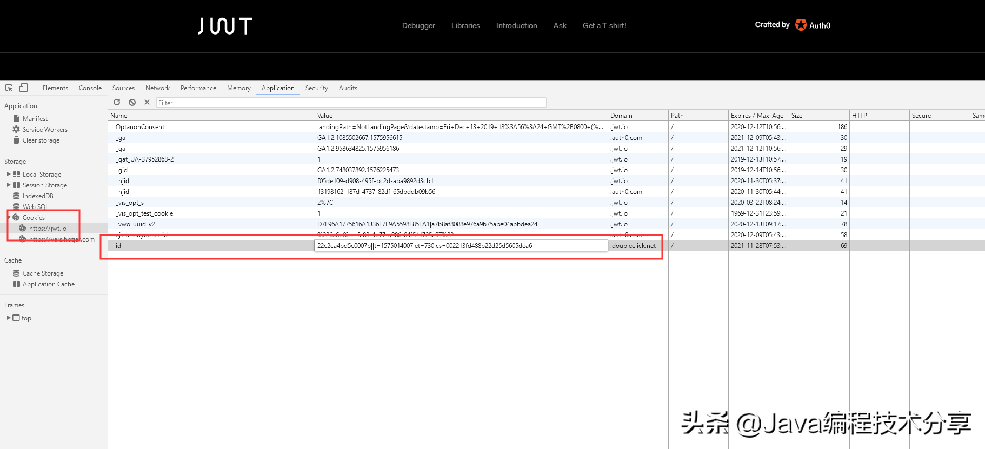The image size is (985, 449).
Task: Click the Session Storage grid icon
Action: point(17,185)
